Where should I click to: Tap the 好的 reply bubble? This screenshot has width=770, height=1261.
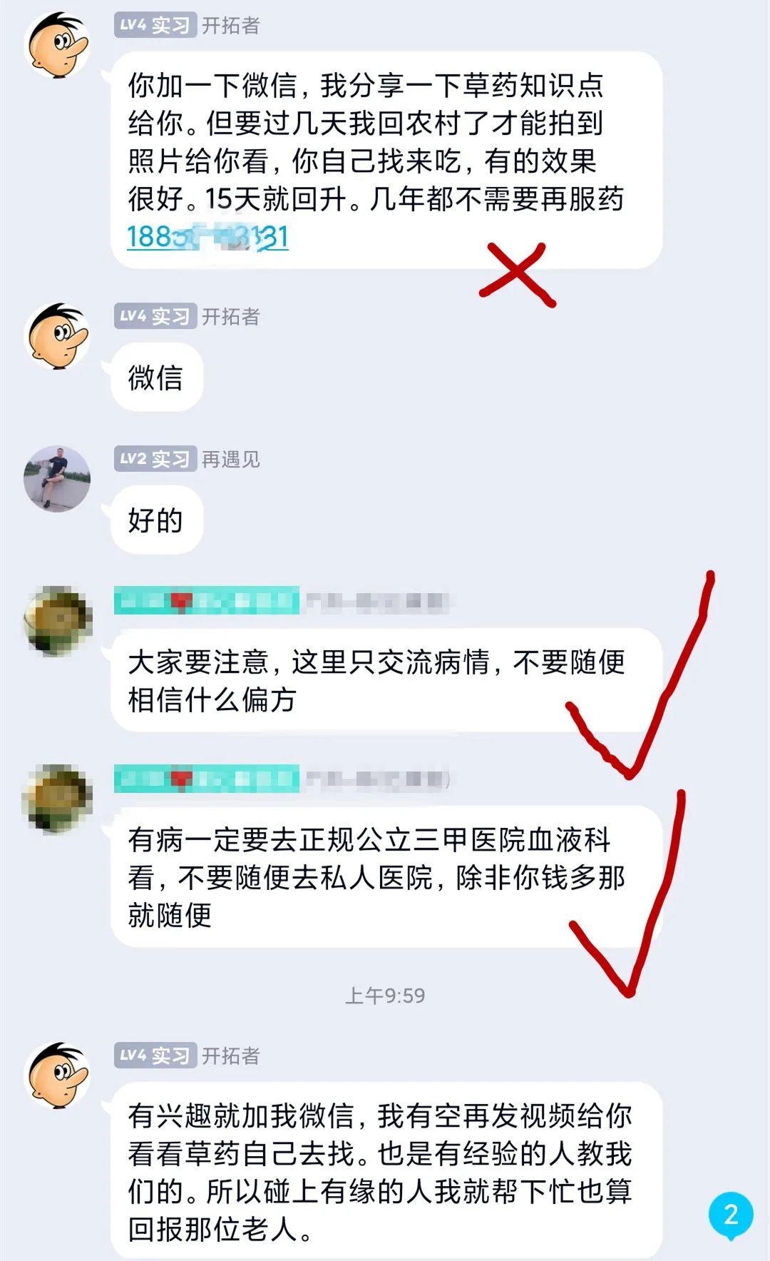(157, 520)
